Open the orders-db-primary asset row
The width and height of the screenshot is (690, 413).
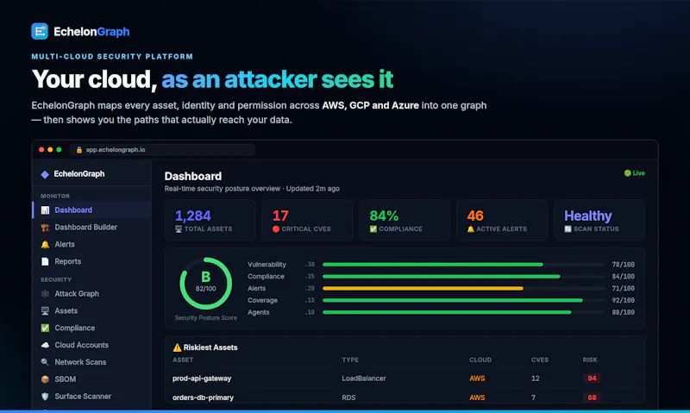pos(405,397)
